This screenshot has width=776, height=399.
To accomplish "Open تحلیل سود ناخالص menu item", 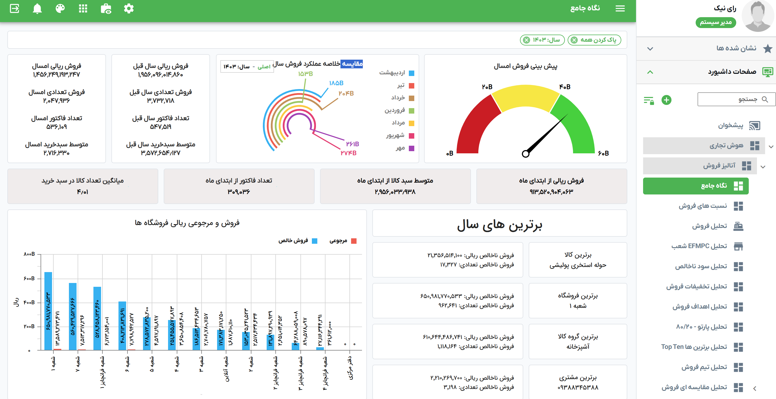I will coord(701,266).
